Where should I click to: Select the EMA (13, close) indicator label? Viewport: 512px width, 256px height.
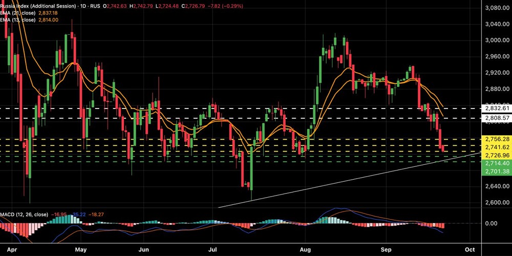17,20
